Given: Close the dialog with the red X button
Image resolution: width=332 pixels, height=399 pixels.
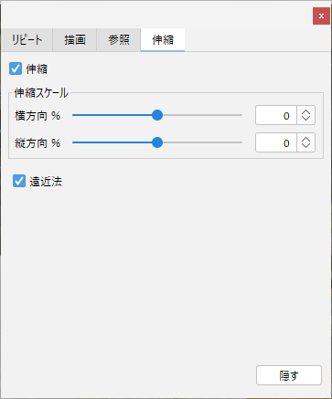Looking at the screenshot, I should pyautogui.click(x=321, y=16).
